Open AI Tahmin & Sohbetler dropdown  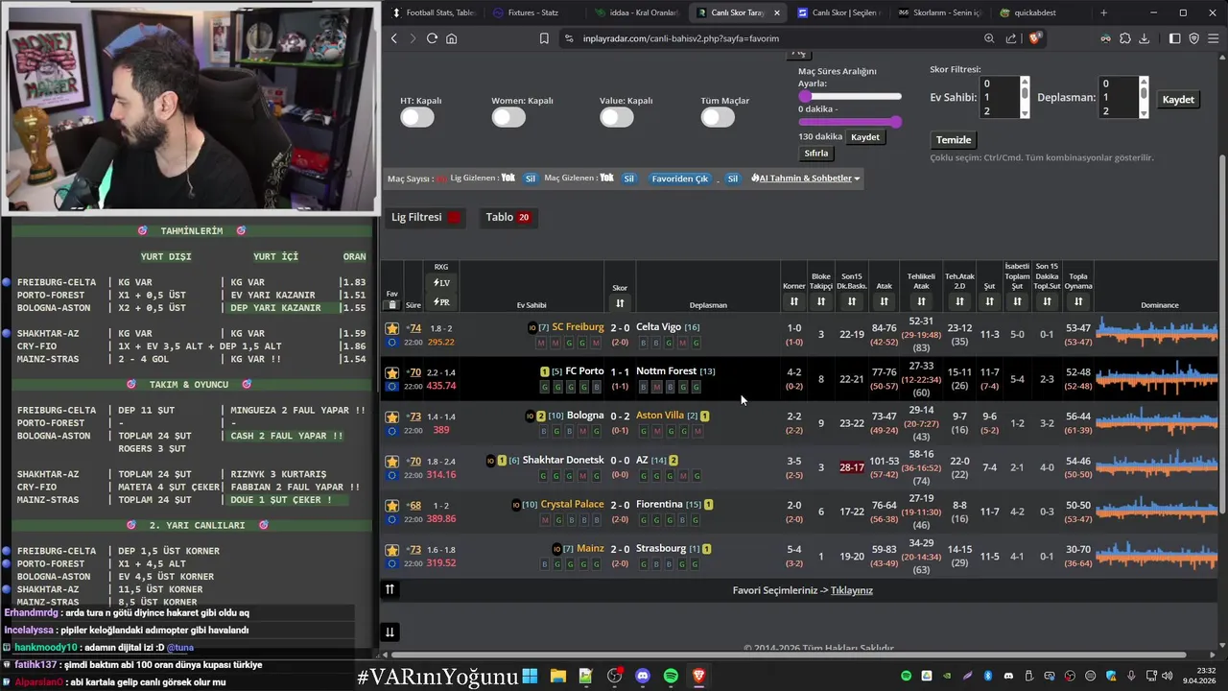(806, 179)
